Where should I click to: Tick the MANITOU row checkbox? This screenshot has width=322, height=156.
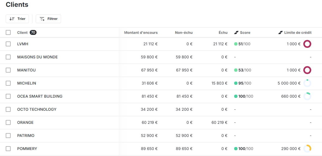[x=8, y=70]
